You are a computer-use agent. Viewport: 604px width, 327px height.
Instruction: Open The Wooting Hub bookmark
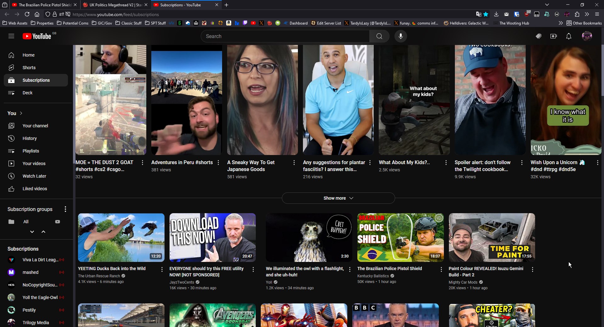click(x=512, y=23)
